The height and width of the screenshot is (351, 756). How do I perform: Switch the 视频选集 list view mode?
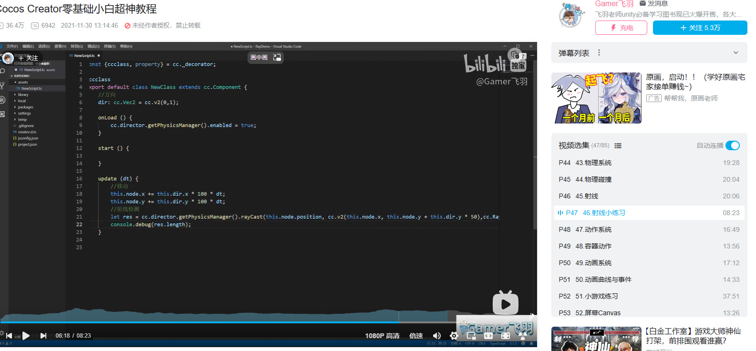coord(618,146)
